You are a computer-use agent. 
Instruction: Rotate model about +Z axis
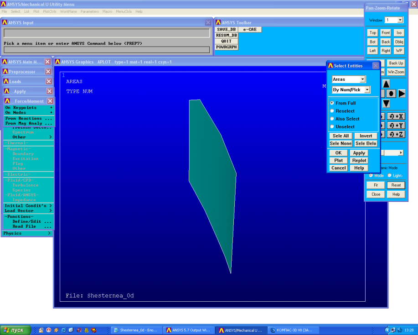pos(396,134)
